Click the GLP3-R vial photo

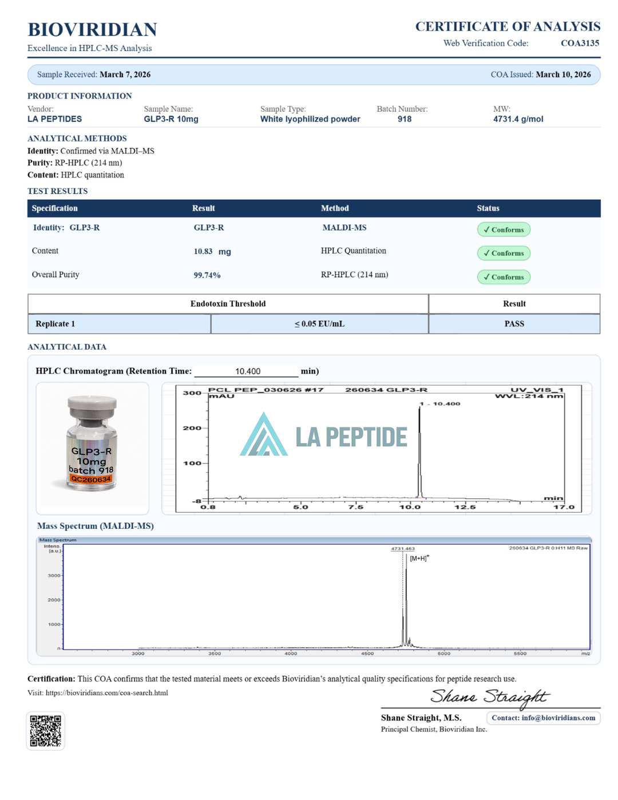tap(92, 443)
